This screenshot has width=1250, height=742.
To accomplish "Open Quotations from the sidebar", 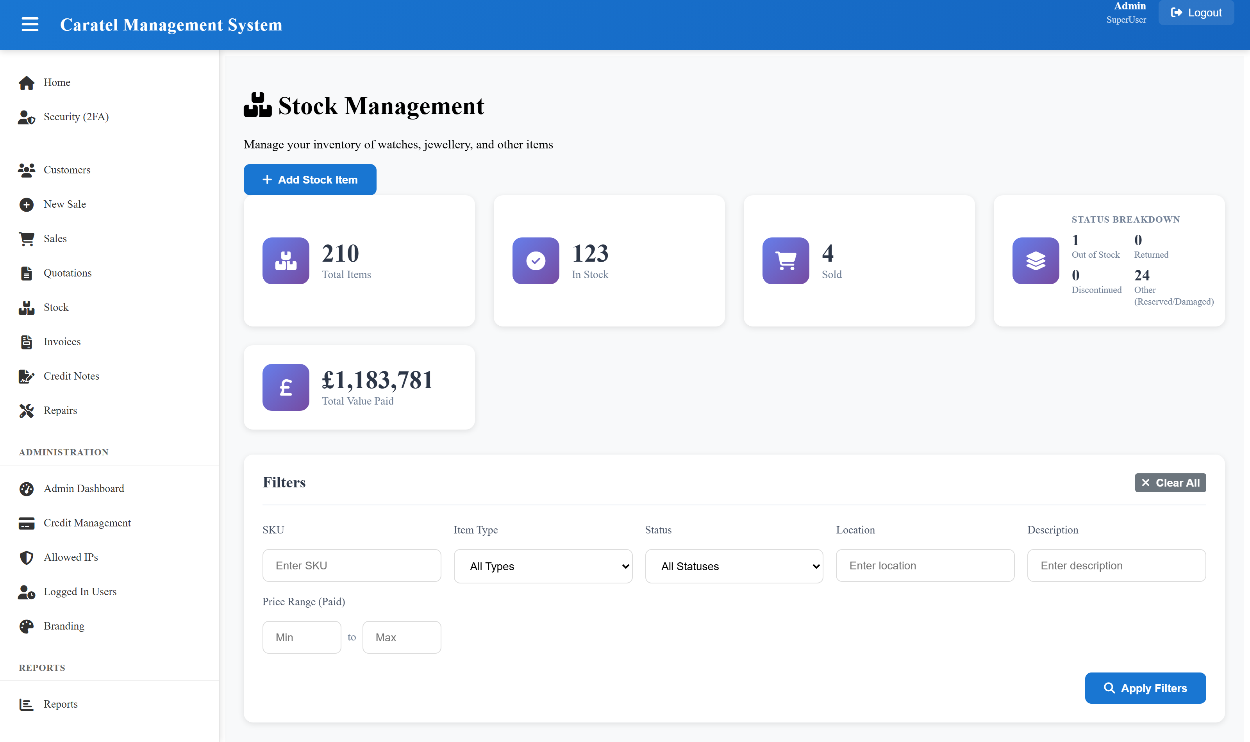I will tap(68, 273).
